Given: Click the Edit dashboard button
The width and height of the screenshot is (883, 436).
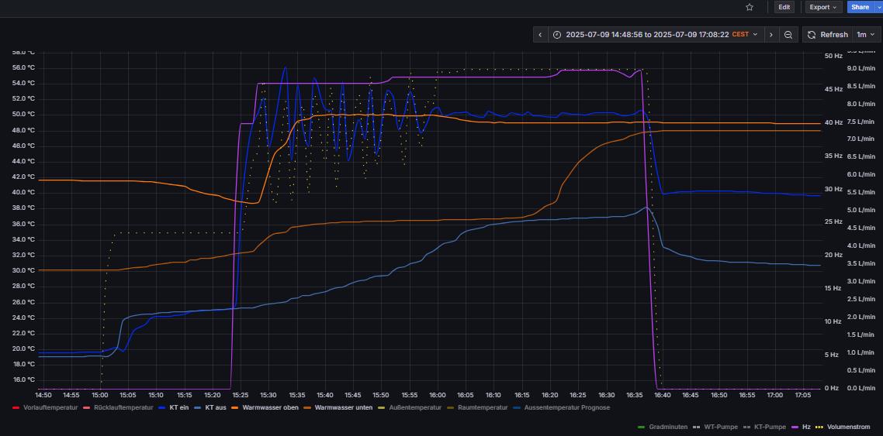Looking at the screenshot, I should click(x=784, y=7).
